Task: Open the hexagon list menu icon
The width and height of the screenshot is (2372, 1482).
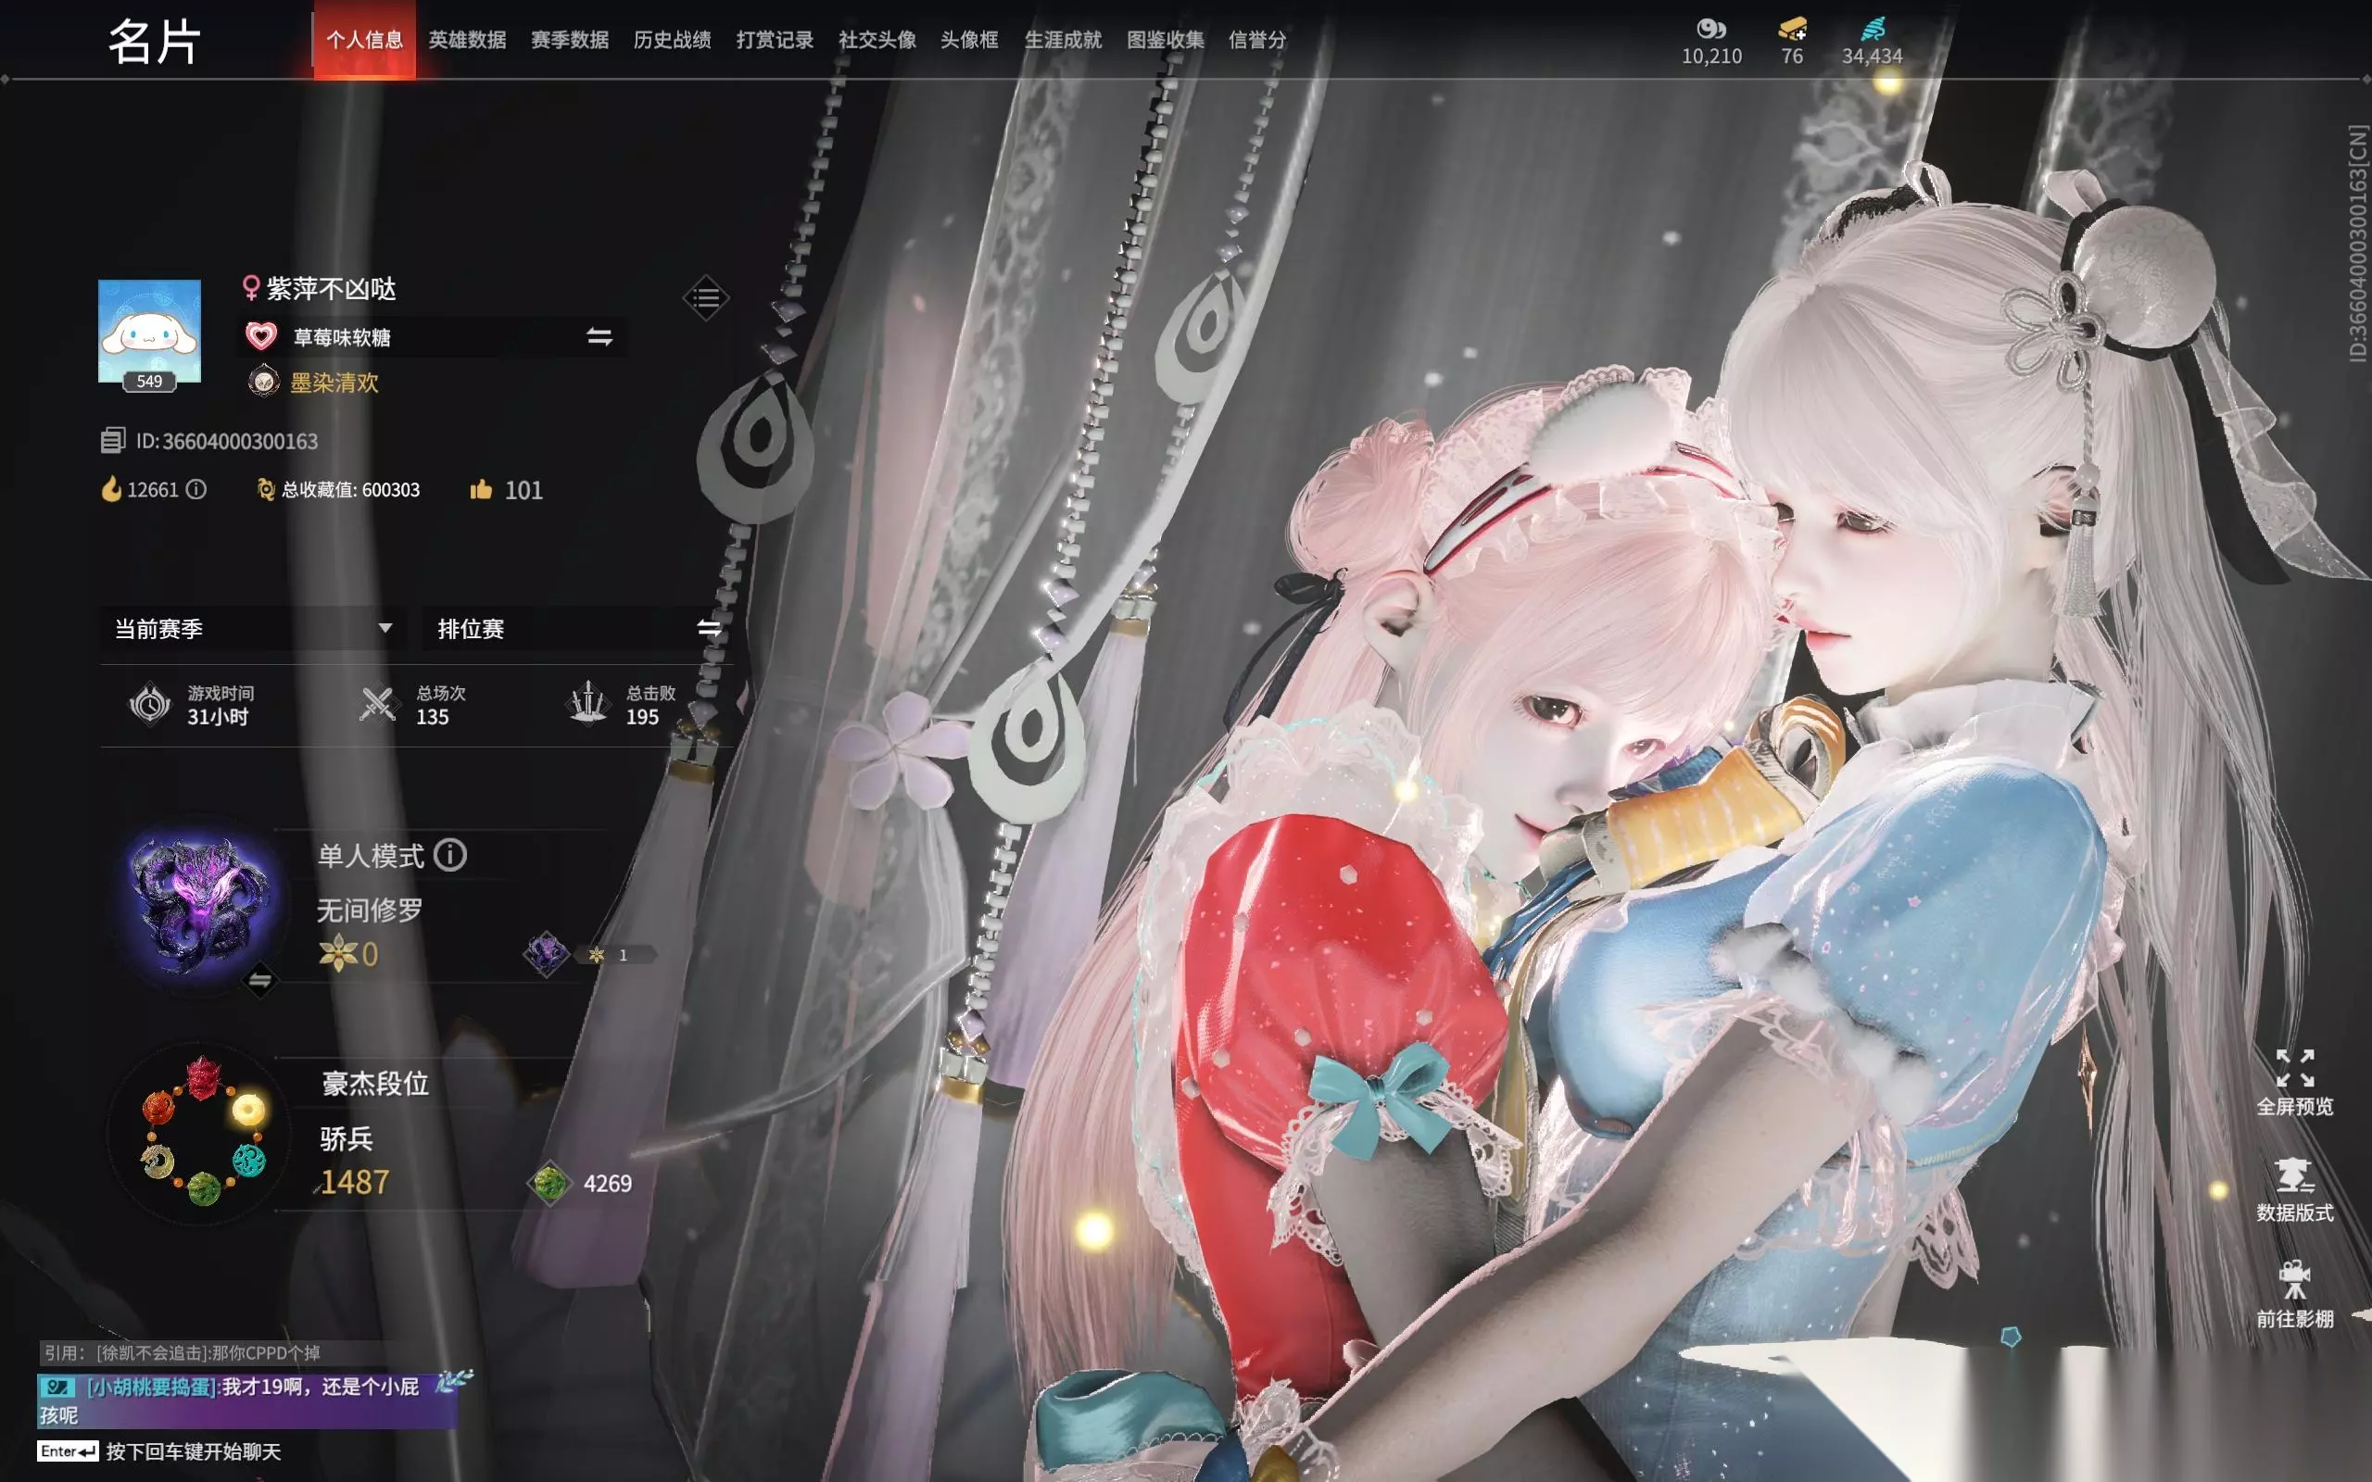Action: pyautogui.click(x=706, y=297)
